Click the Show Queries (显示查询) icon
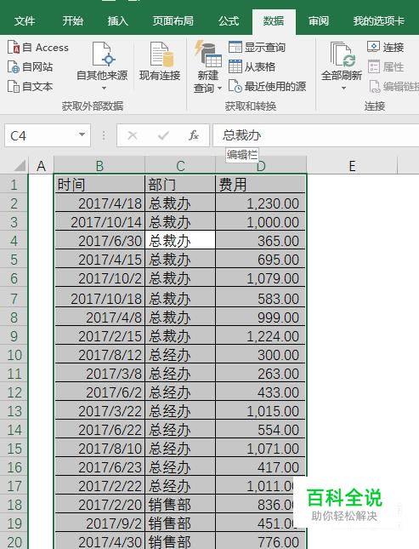Screen dimensions: 419x549 tap(235, 47)
